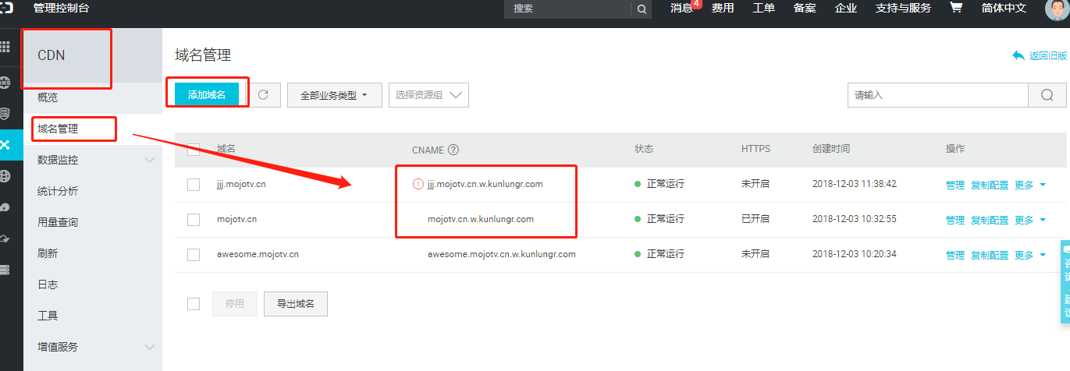Click the 返回旧版 link text

click(x=1048, y=55)
